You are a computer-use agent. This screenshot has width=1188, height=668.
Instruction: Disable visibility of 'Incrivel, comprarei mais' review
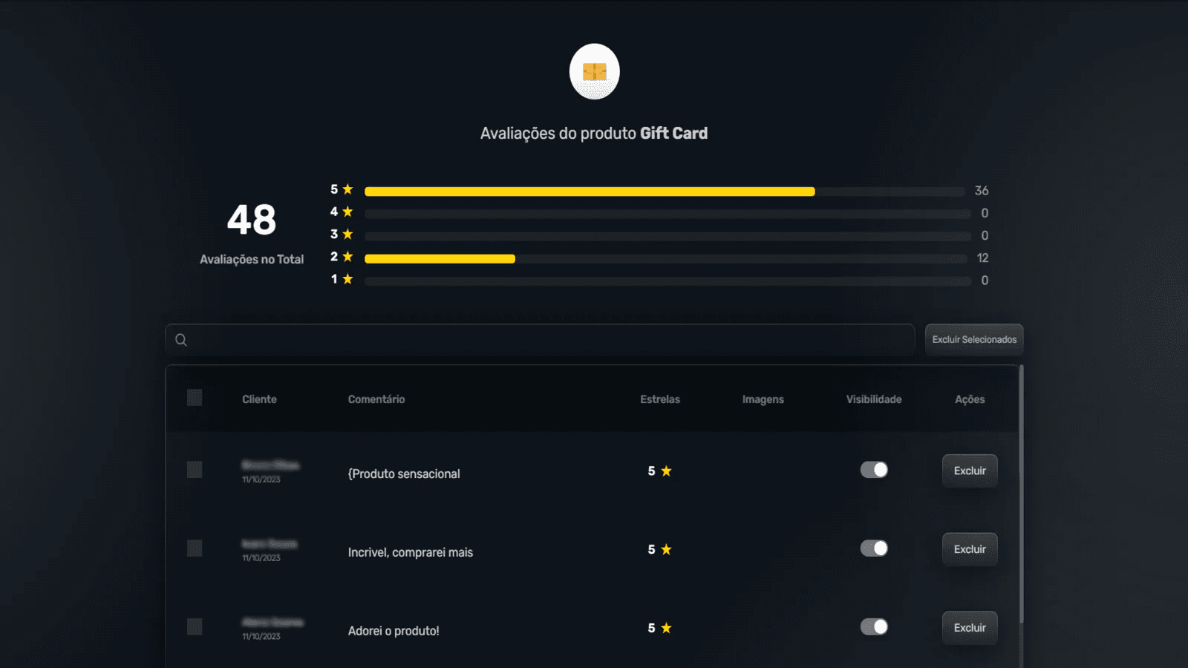[873, 549]
